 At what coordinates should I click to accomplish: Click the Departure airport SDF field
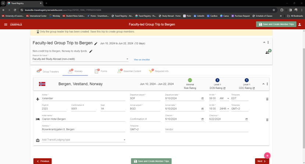pyautogui.click(x=145, y=99)
